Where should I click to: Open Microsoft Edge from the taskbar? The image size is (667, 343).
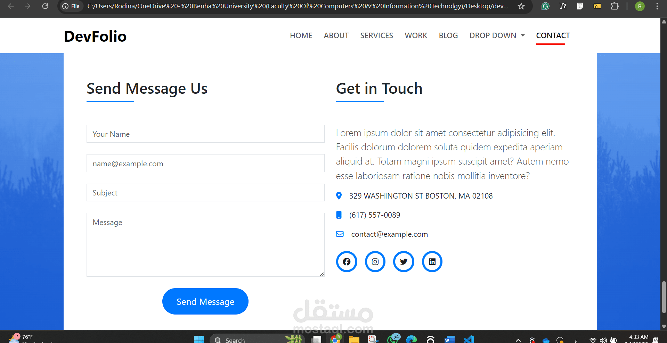411,340
